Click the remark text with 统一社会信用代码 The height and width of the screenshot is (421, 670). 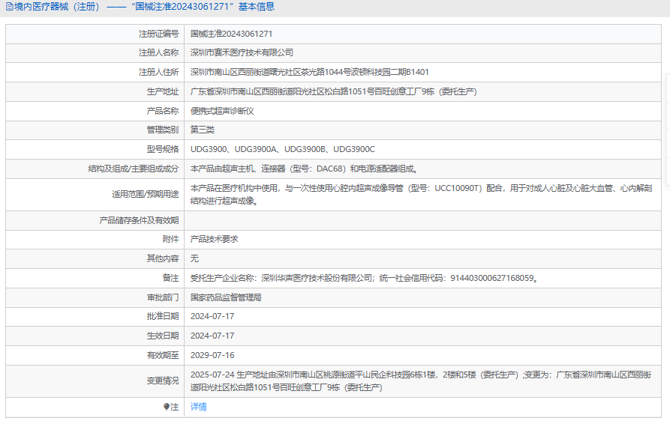pos(364,278)
